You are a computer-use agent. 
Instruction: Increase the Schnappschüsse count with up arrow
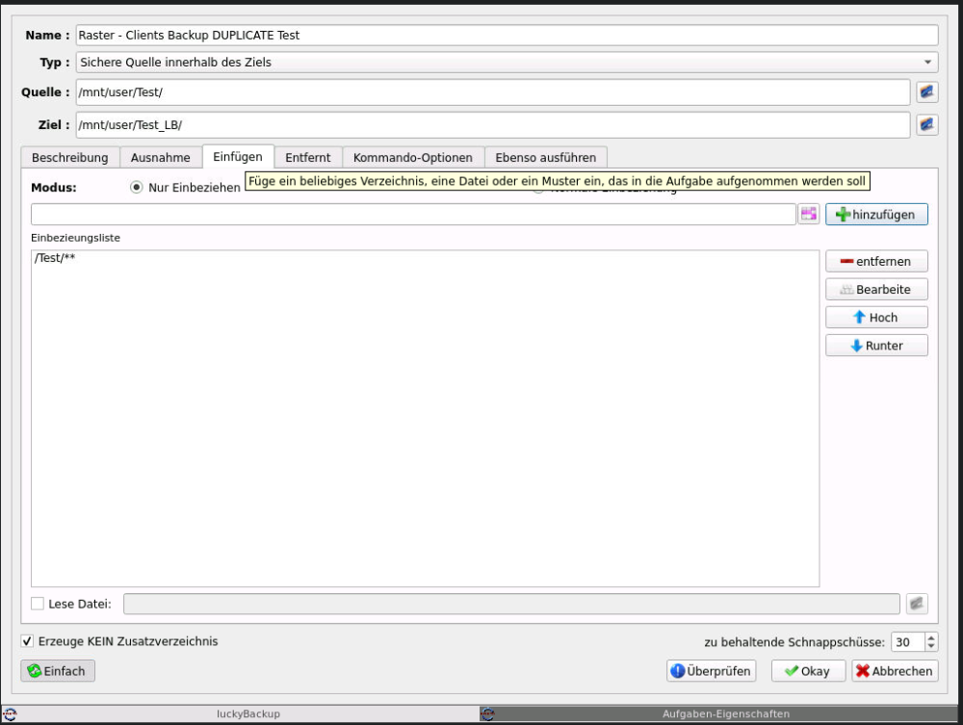pos(931,637)
